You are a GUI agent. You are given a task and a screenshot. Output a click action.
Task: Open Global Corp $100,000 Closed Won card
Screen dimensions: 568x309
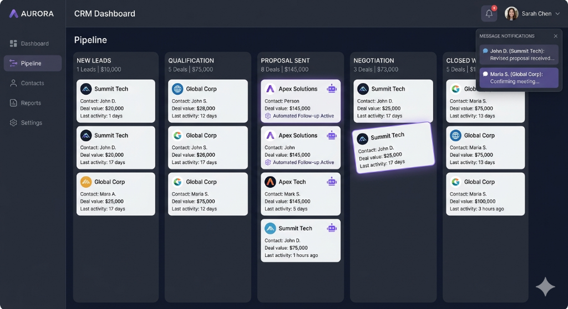pyautogui.click(x=485, y=194)
